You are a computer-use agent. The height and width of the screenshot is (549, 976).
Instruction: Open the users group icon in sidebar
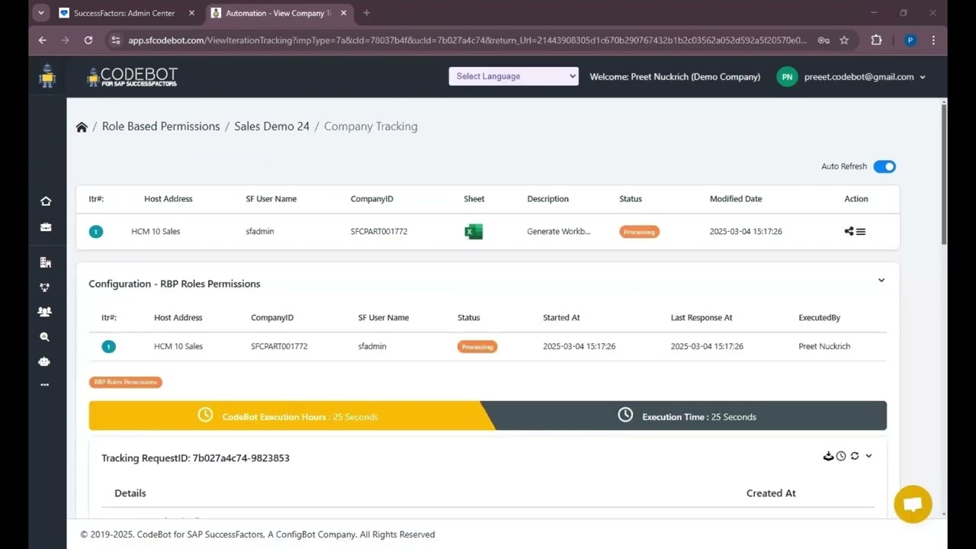pos(45,312)
